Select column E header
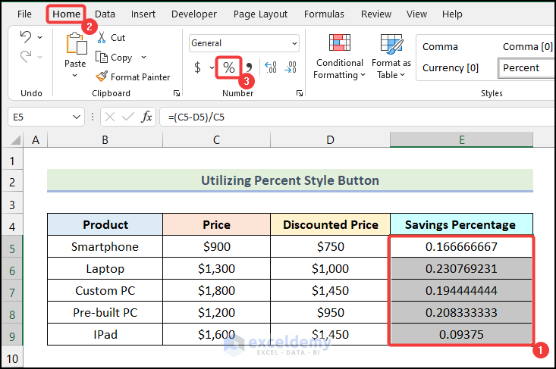This screenshot has width=556, height=369. [x=460, y=139]
